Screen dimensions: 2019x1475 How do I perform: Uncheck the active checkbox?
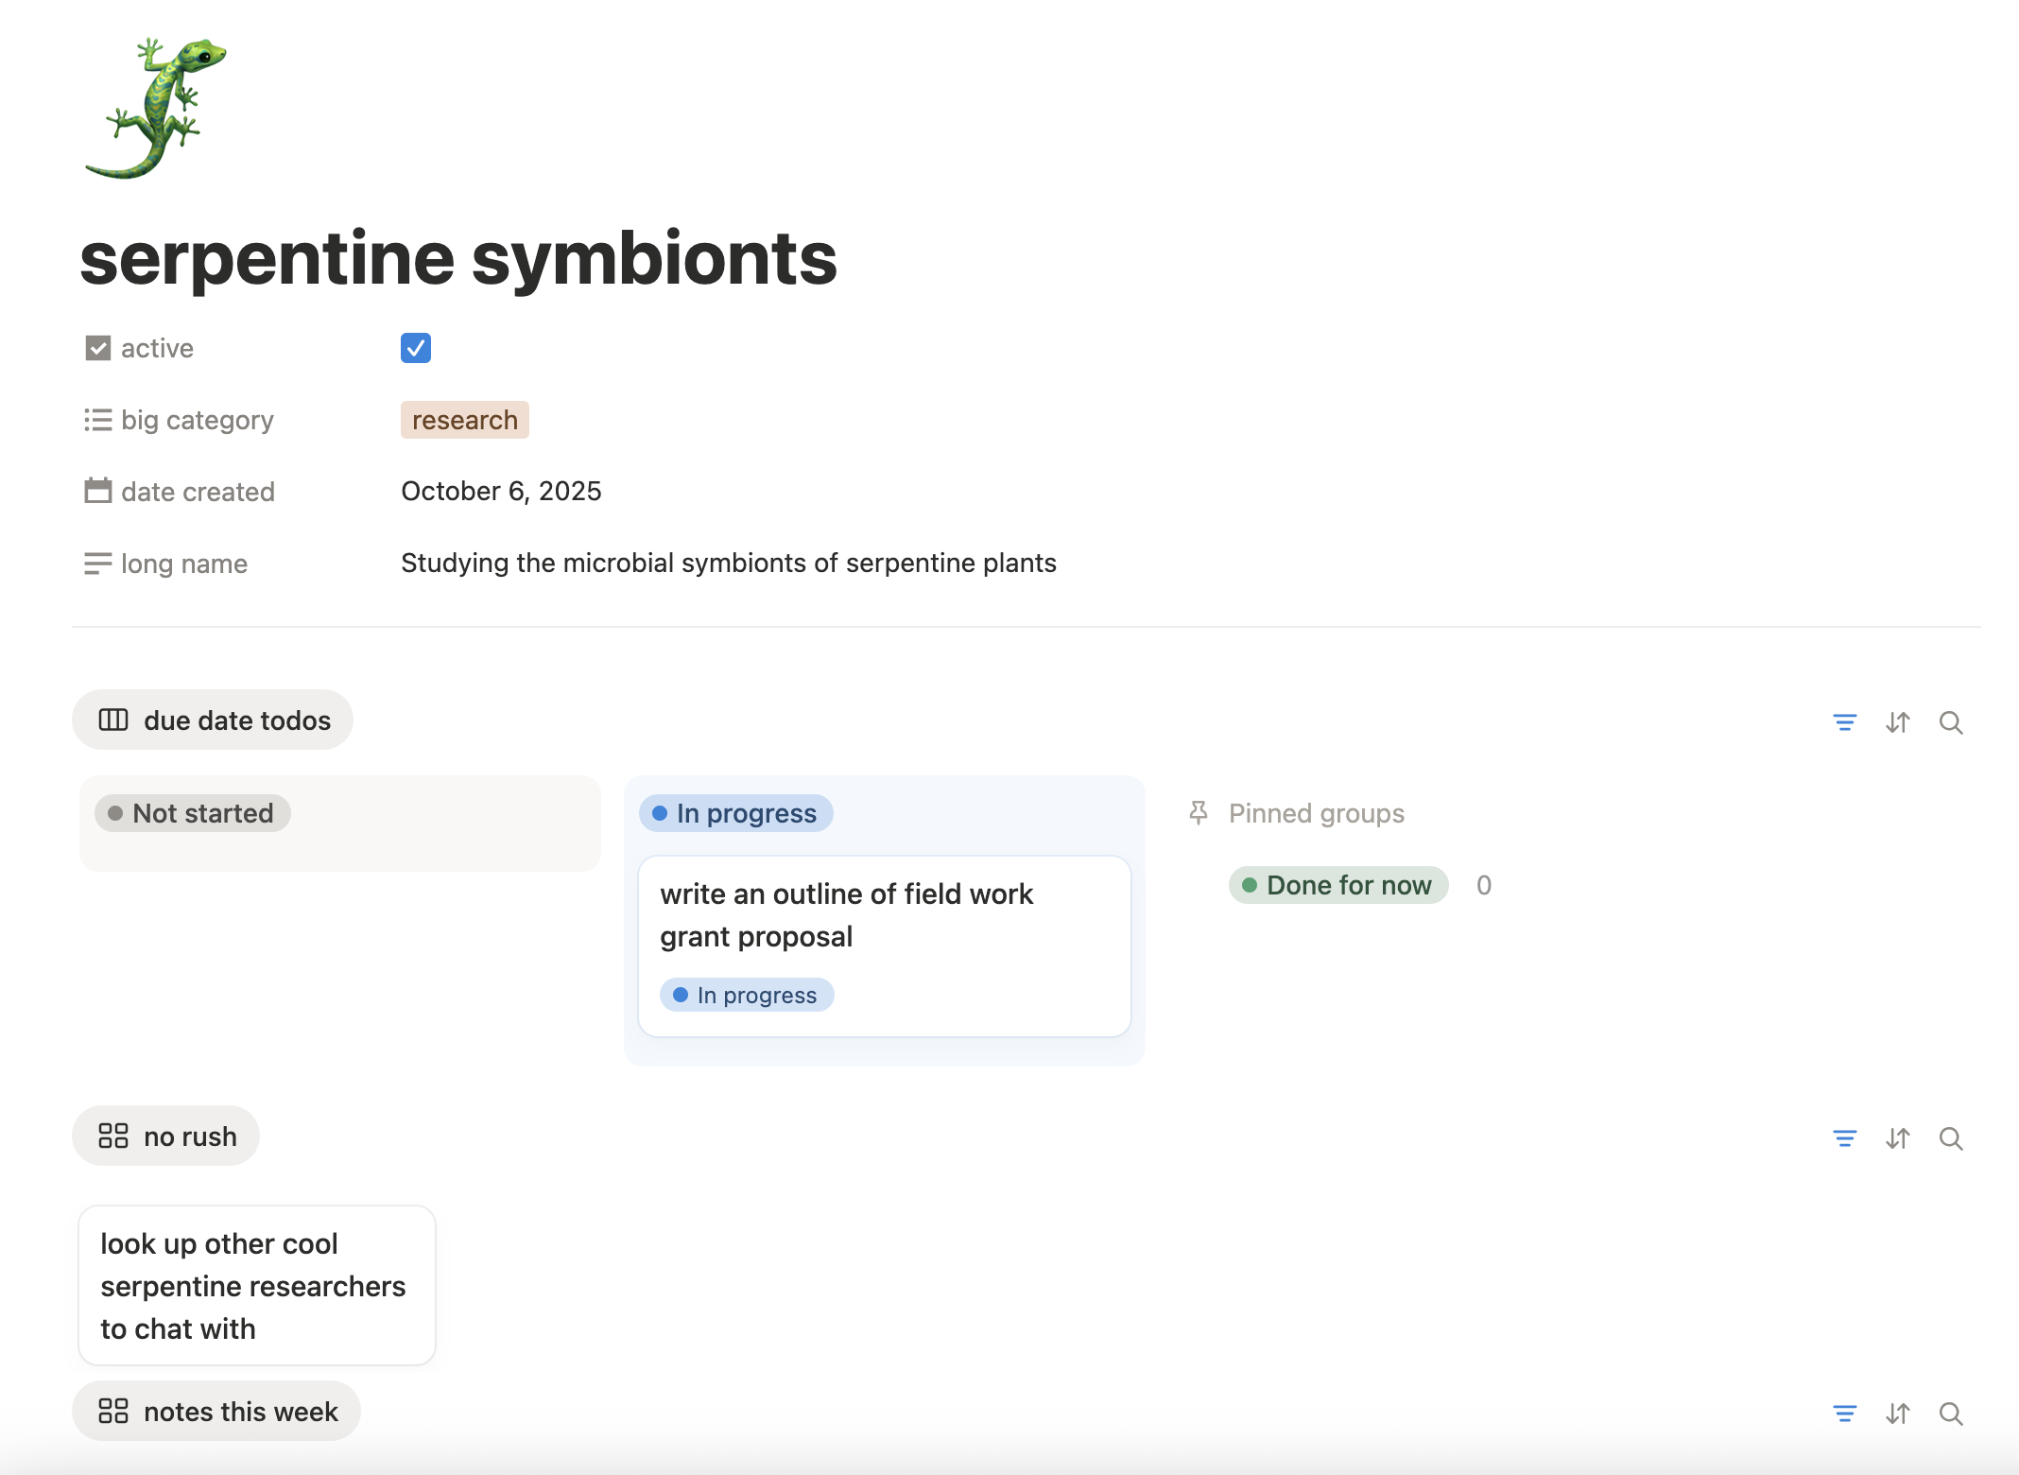[x=415, y=348]
